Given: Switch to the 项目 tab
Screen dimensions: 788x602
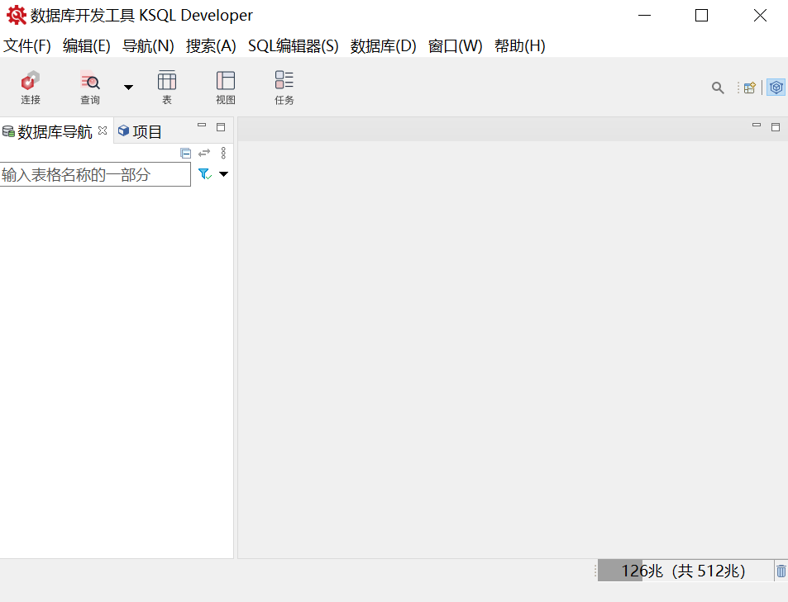Looking at the screenshot, I should pyautogui.click(x=146, y=130).
